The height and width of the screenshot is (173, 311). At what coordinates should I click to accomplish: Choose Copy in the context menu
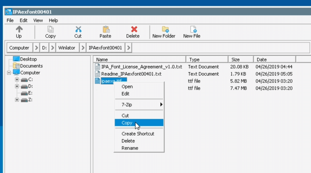(x=139, y=122)
